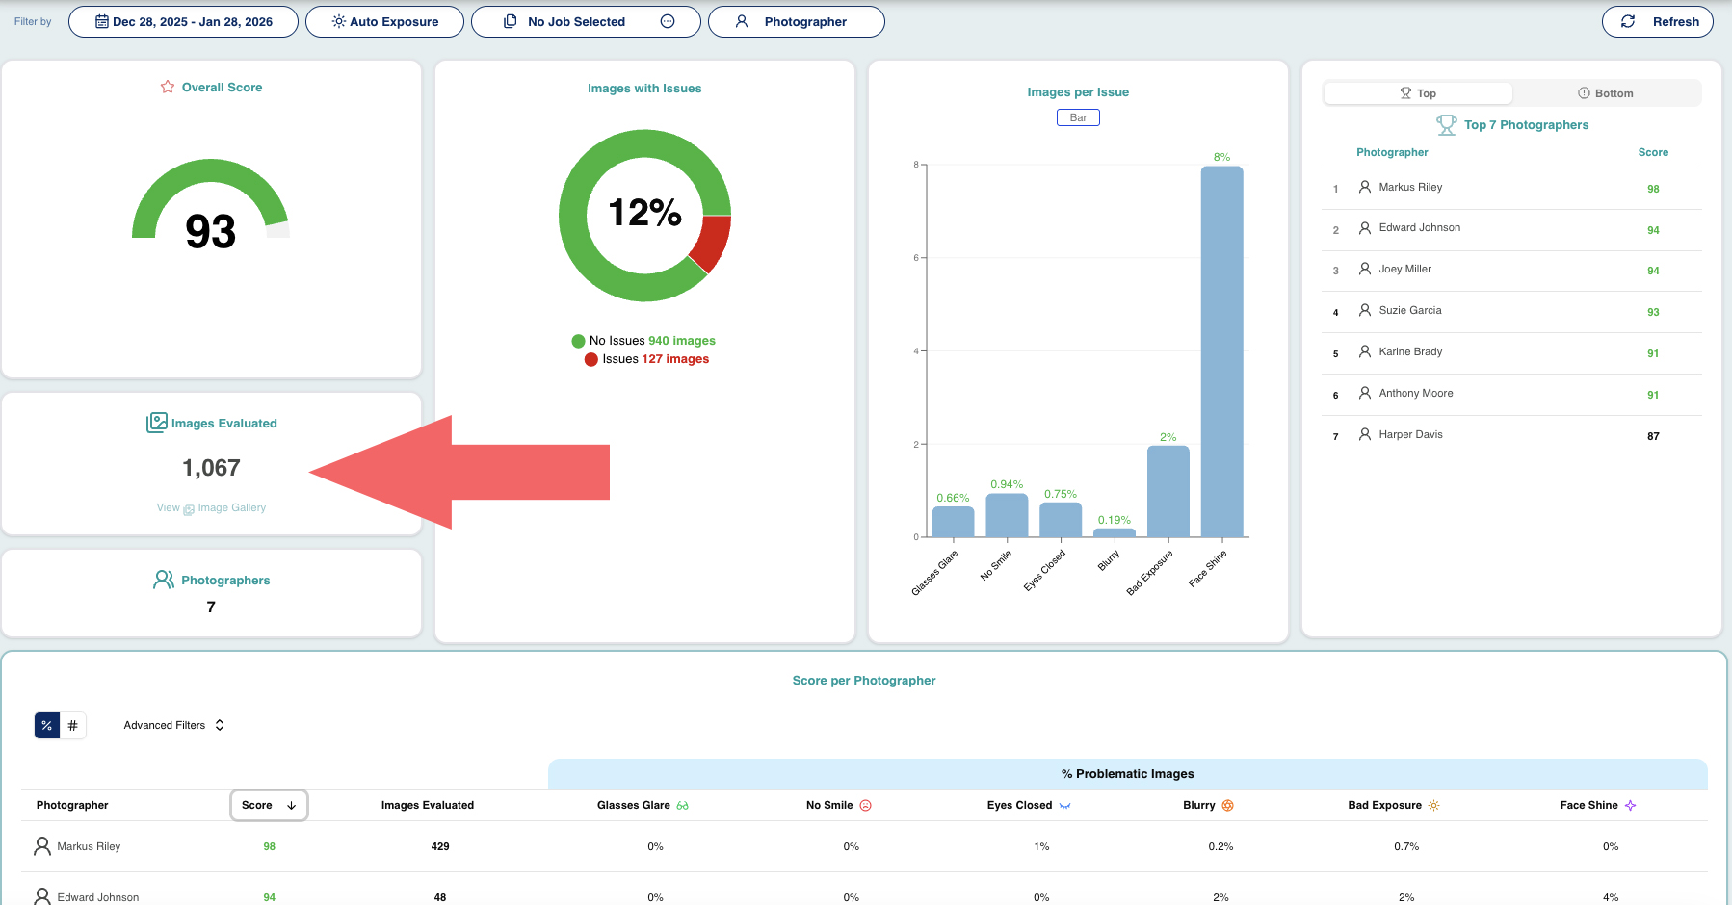This screenshot has width=1732, height=905.
Task: Click Markus Riley's person icon in Top 7
Action: coord(1365,187)
